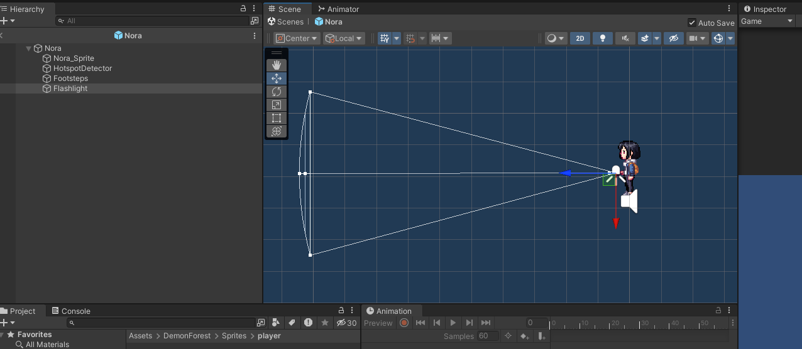802x349 pixels.
Task: Toggle 2D view mode
Action: (580, 38)
